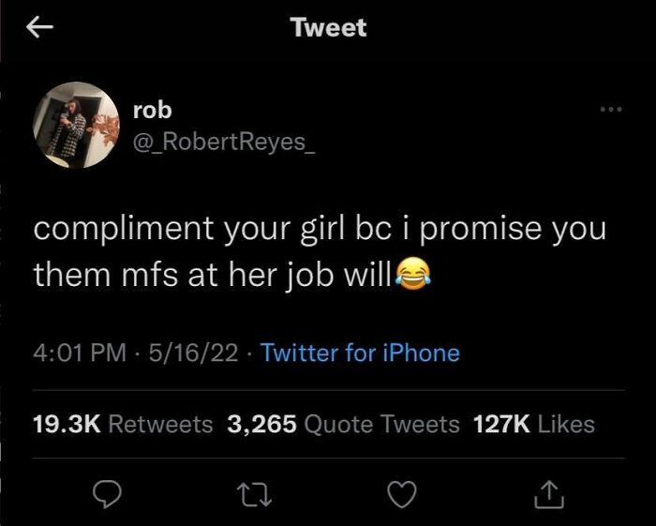Retweet using the looping arrows icon
The height and width of the screenshot is (526, 656).
coord(254,494)
